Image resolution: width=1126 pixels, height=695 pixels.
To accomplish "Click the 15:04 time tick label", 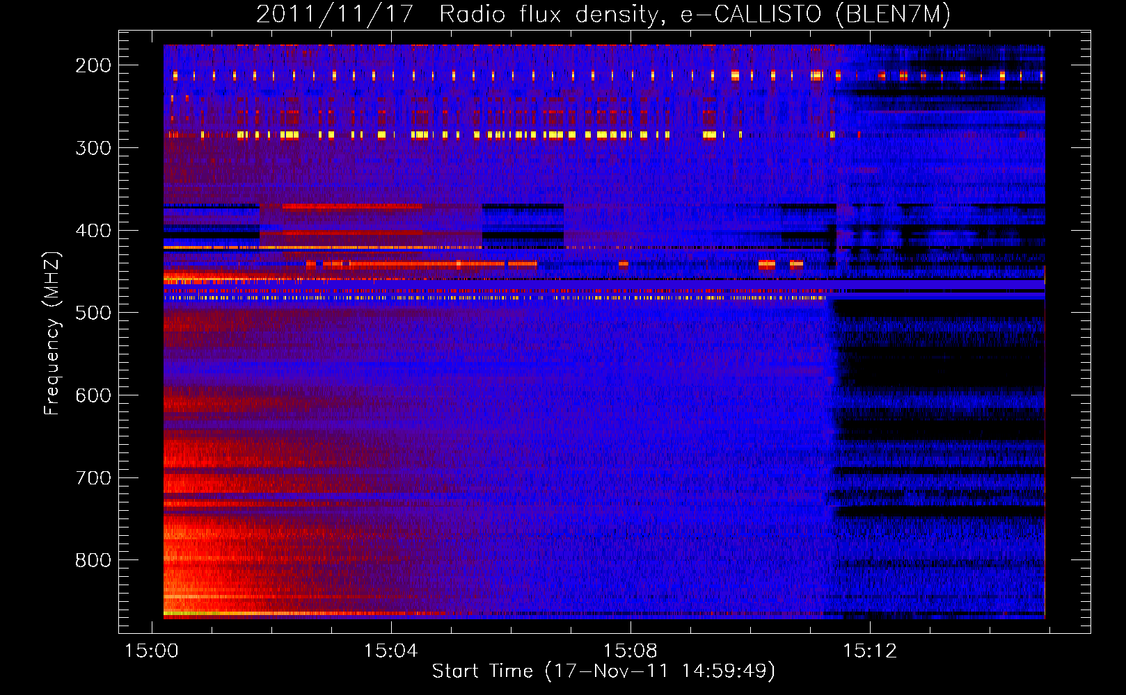I will pos(390,651).
